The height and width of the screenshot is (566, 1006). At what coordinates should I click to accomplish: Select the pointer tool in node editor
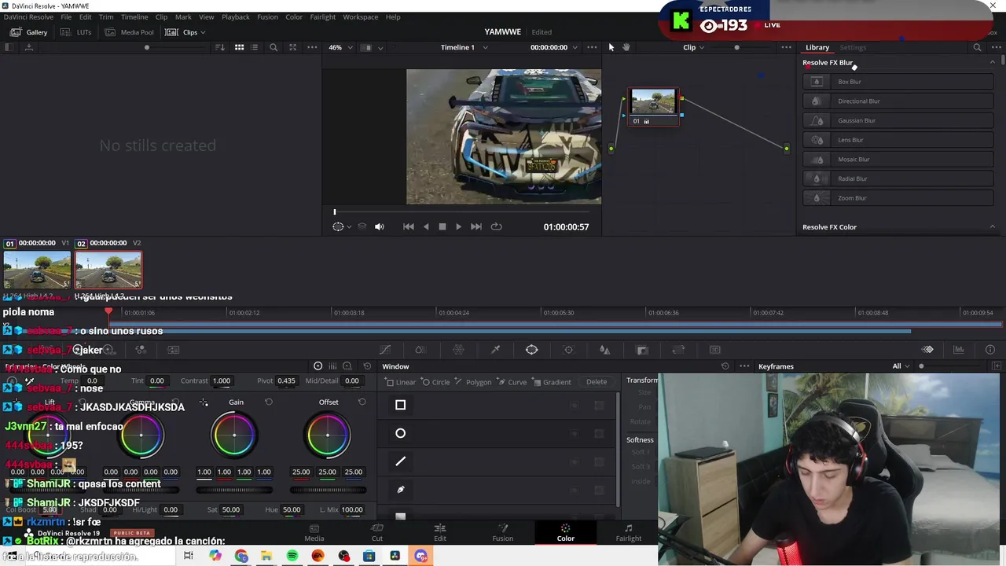pos(611,47)
